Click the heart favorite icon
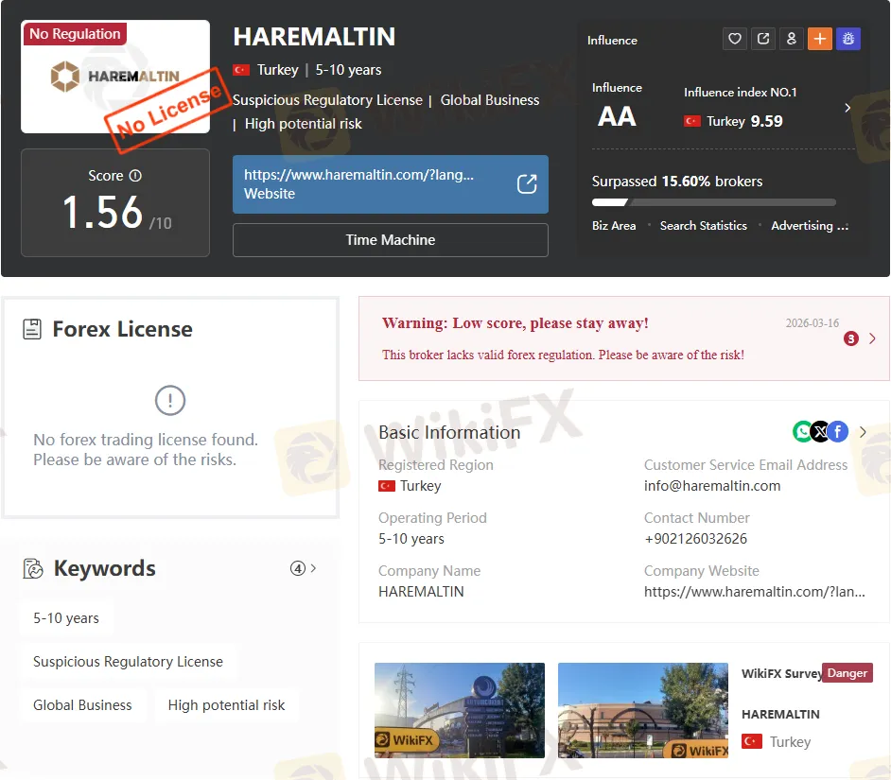891x780 pixels. (x=734, y=39)
